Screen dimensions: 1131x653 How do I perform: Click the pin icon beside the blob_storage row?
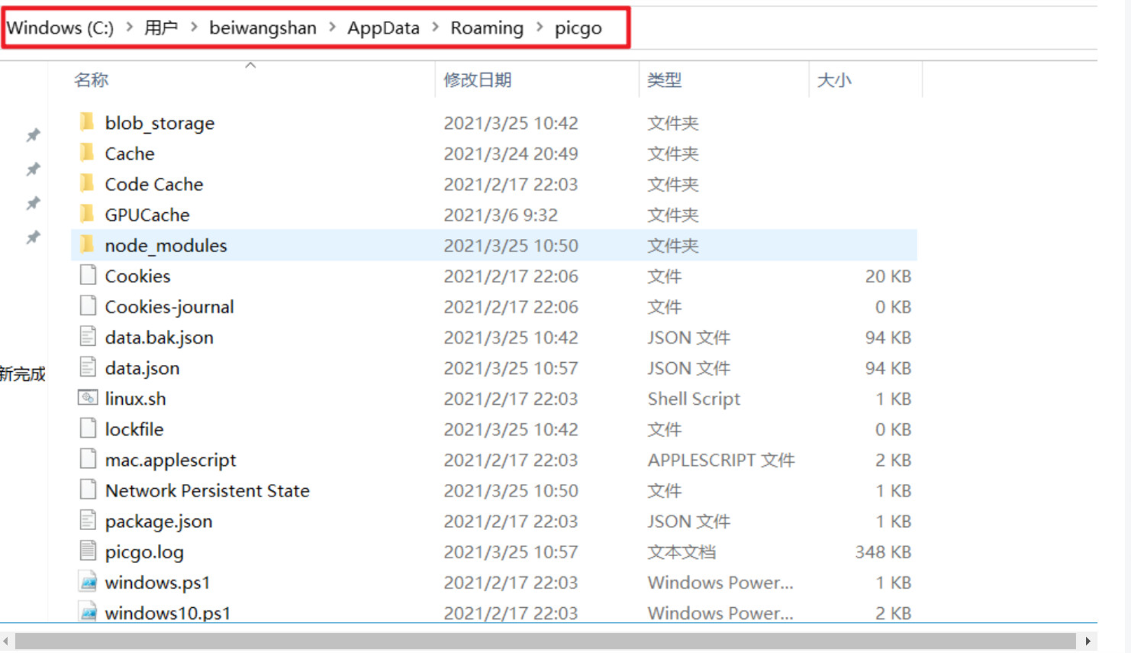(x=33, y=135)
